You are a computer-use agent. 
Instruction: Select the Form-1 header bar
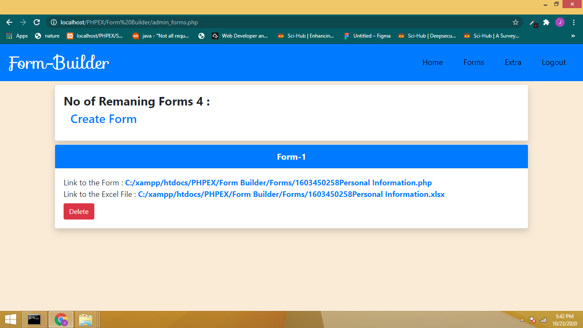[291, 157]
